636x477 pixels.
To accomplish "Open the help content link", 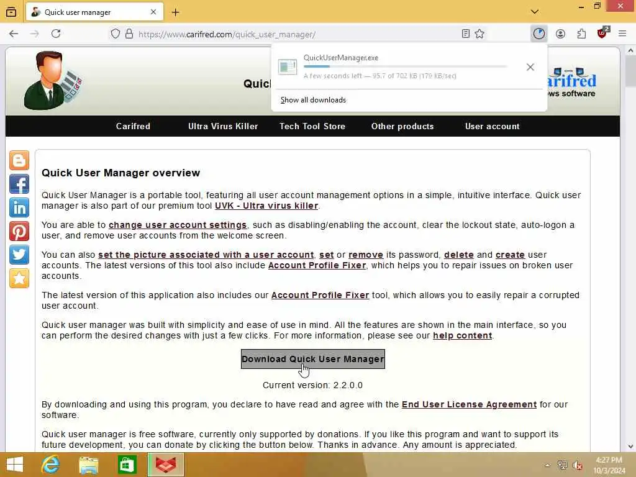I will tap(462, 335).
